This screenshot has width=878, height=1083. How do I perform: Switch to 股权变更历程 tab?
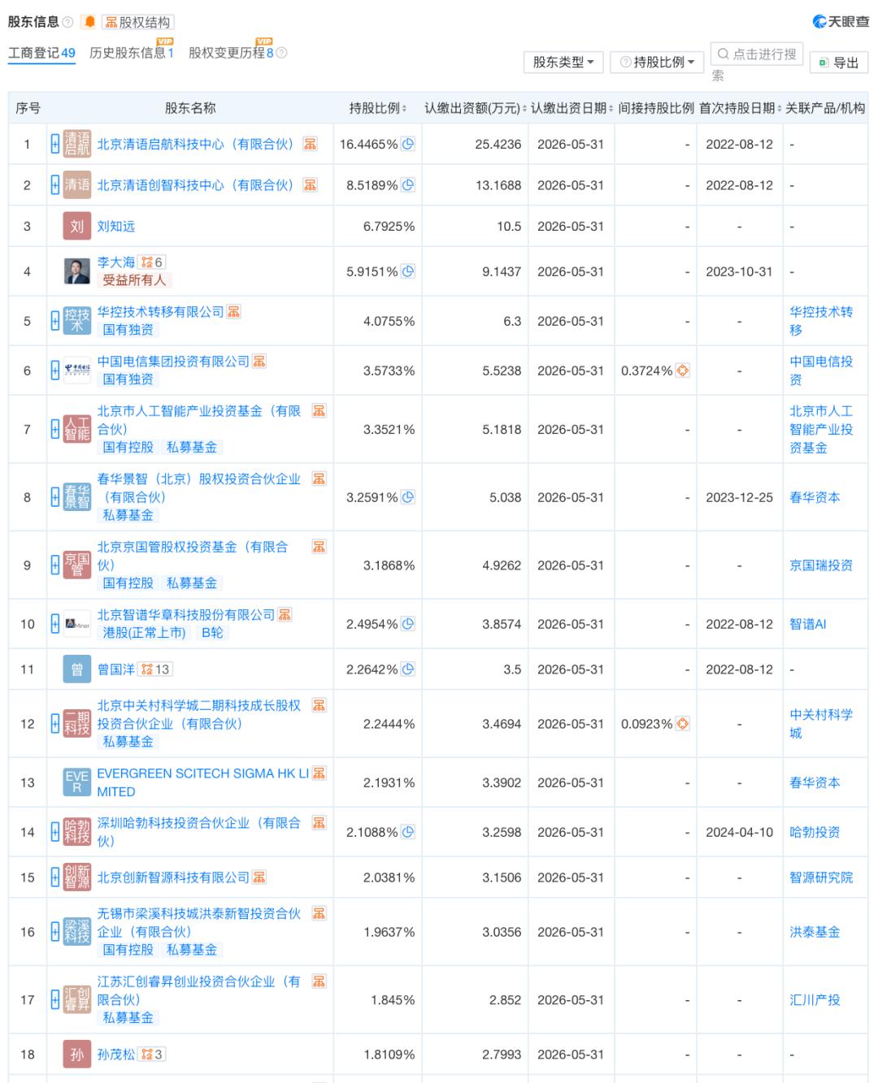[x=231, y=53]
